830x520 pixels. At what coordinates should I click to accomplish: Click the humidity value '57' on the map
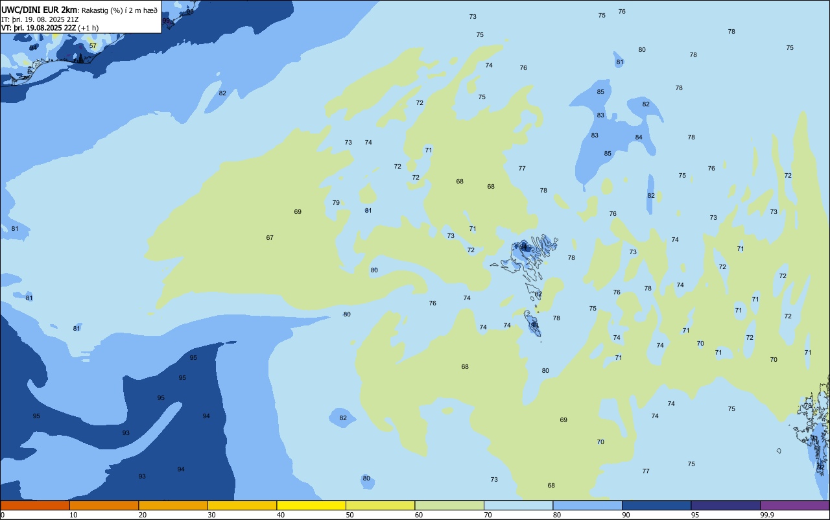pos(93,46)
